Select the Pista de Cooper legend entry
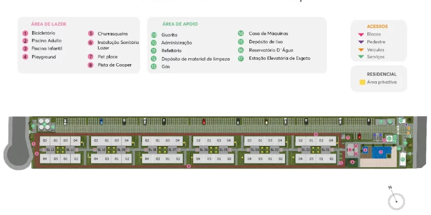The width and height of the screenshot is (431, 215). click(x=114, y=65)
